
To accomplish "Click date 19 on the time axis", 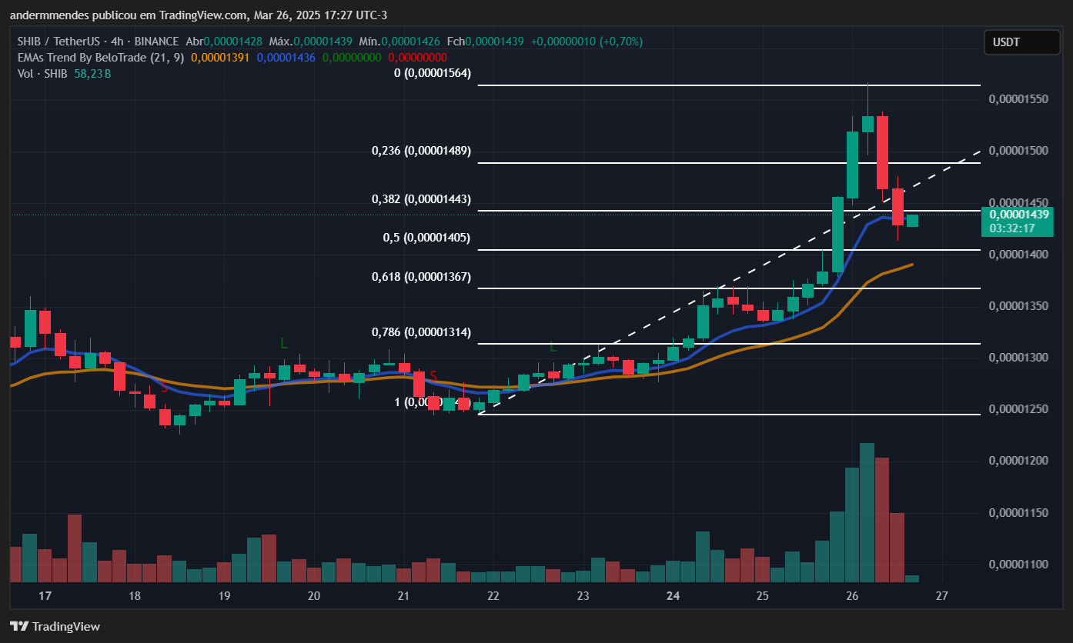I will click(224, 596).
